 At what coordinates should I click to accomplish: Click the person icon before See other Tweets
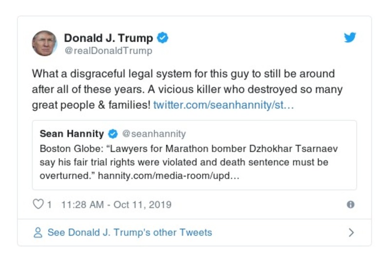pos(38,233)
